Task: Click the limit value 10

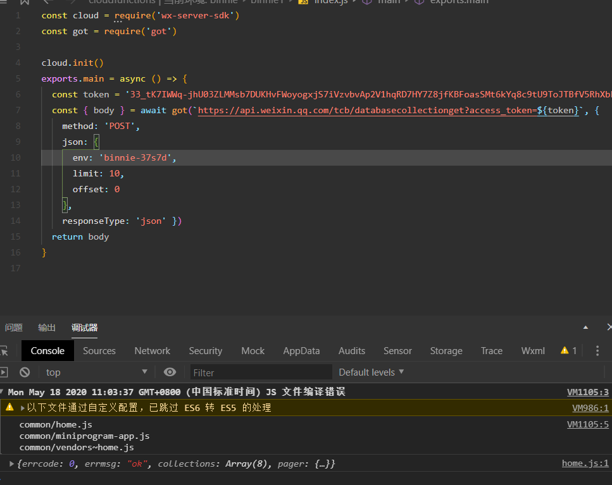Action: 115,173
